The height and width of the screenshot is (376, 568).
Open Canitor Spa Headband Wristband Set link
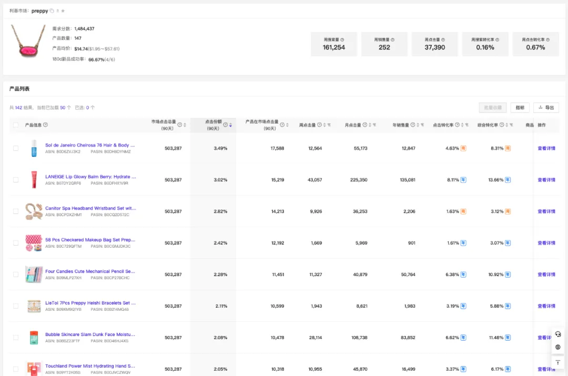90,208
